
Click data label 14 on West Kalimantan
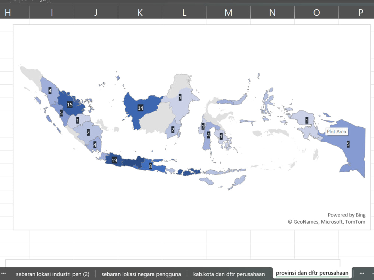click(x=141, y=108)
